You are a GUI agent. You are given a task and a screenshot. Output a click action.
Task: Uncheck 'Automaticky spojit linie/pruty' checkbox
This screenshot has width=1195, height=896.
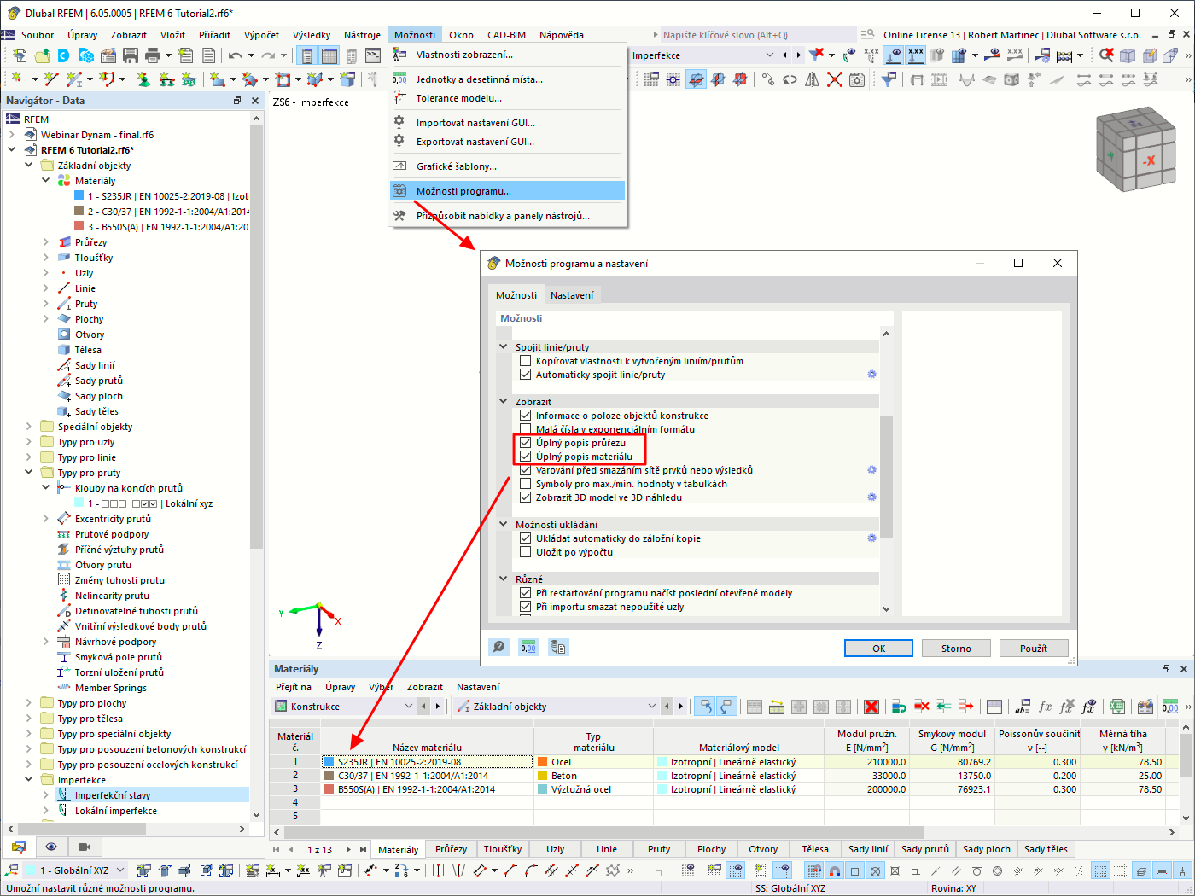[526, 375]
